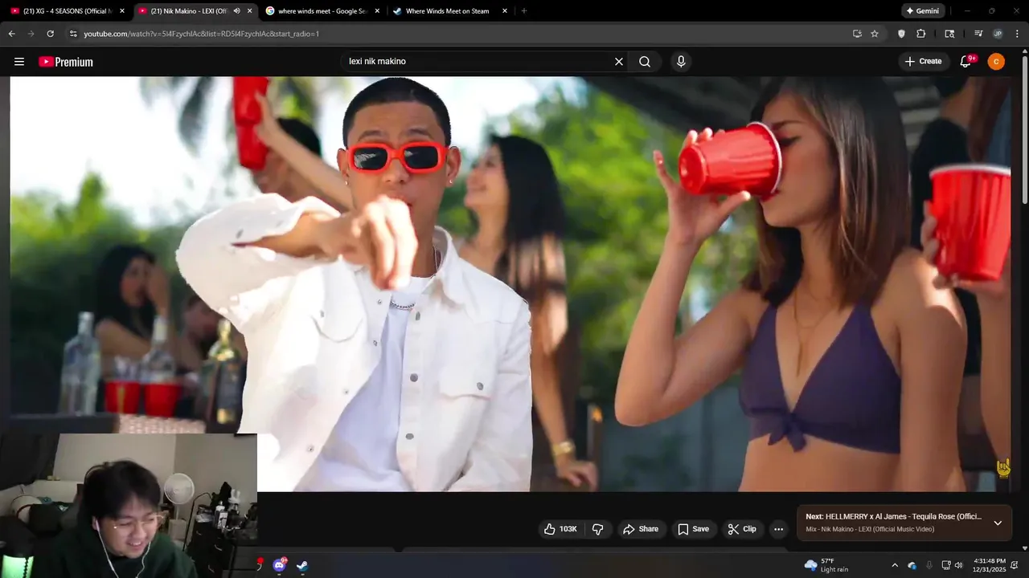Close the Where Winds Meet on Steam tab
Screen dimensions: 1029x578
tap(505, 11)
